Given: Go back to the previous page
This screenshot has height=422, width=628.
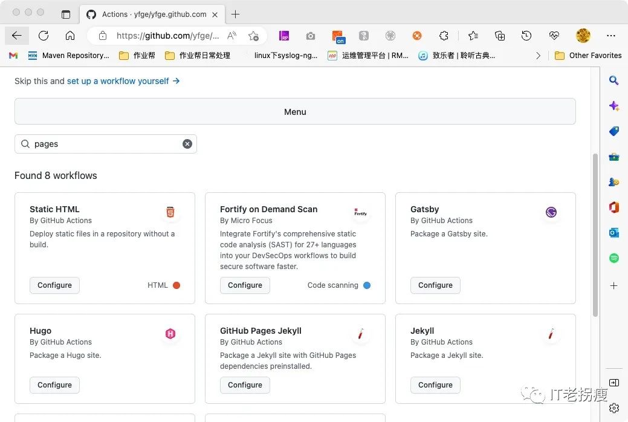Looking at the screenshot, I should click(16, 36).
